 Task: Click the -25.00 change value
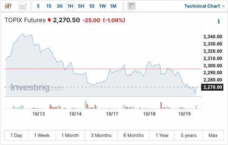click(x=91, y=20)
